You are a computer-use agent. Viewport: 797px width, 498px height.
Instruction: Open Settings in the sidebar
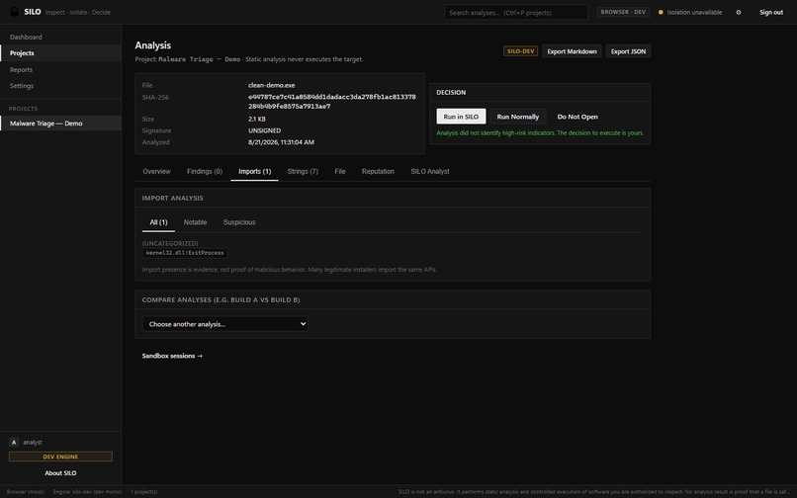pyautogui.click(x=22, y=86)
